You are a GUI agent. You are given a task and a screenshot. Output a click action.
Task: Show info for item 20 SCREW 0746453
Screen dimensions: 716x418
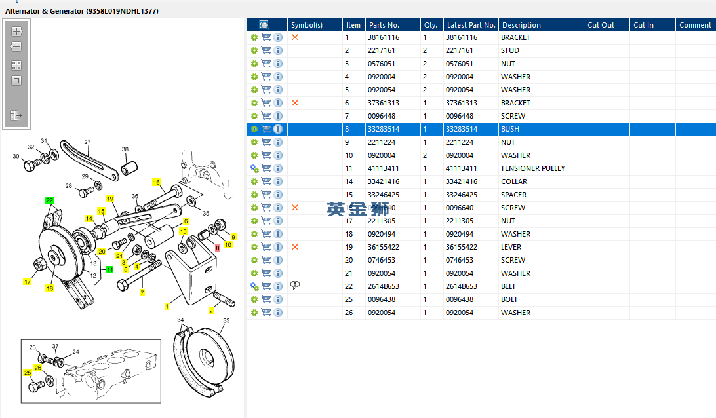pos(278,260)
